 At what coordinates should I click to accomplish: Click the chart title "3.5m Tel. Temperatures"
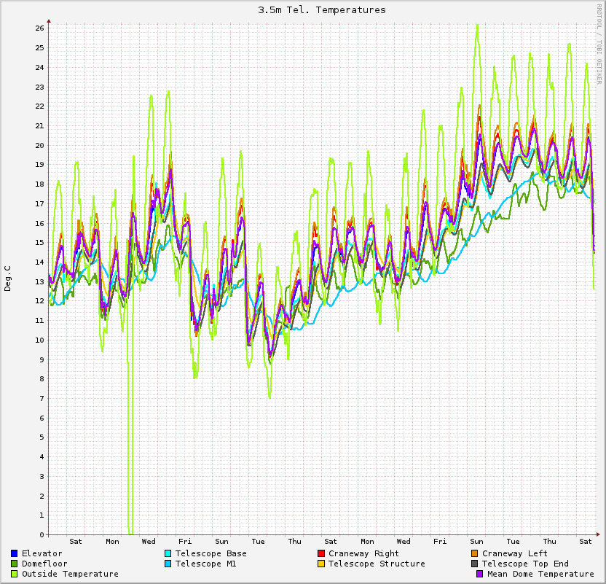(x=322, y=10)
